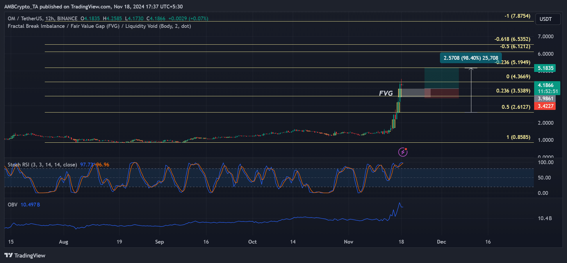Viewport: 567px width, 263px height.
Task: Click the 100.00 Stoch RSI scale value
Action: pos(545,162)
